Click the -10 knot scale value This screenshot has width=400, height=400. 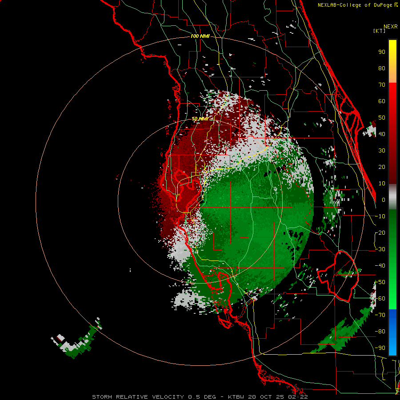(380, 216)
